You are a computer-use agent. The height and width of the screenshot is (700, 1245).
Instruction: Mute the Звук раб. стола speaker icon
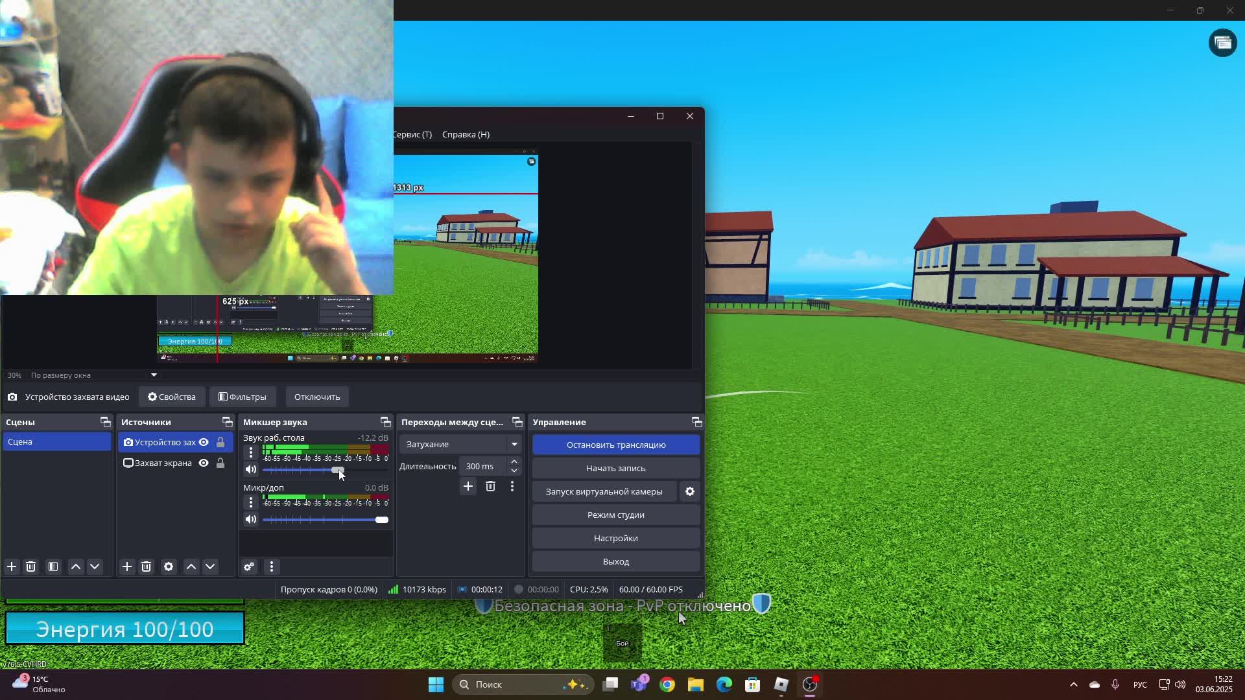click(251, 470)
